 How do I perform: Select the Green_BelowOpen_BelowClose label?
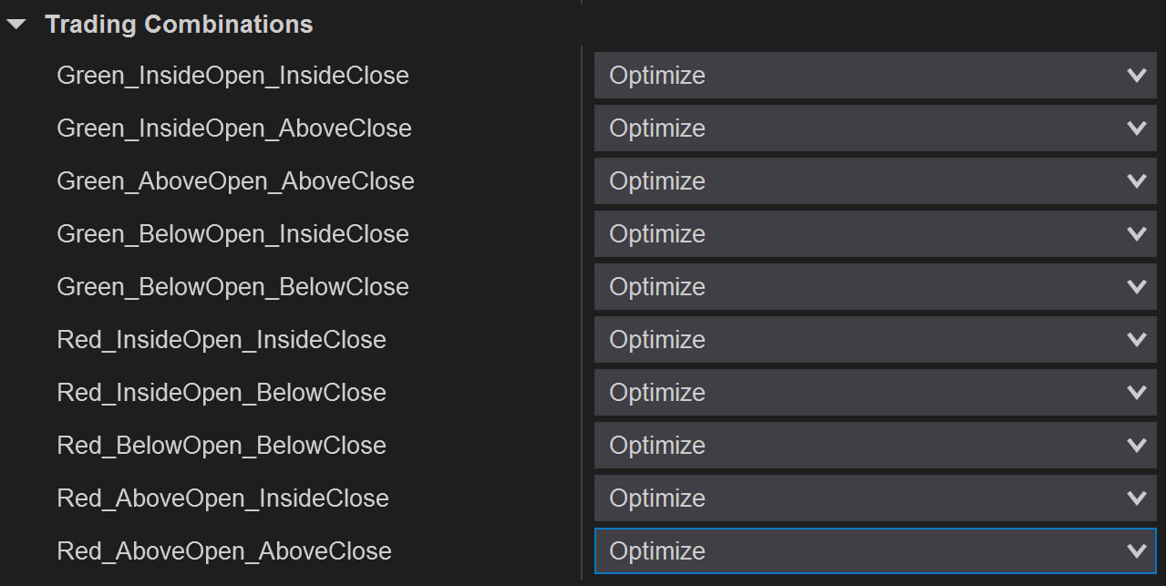click(232, 287)
